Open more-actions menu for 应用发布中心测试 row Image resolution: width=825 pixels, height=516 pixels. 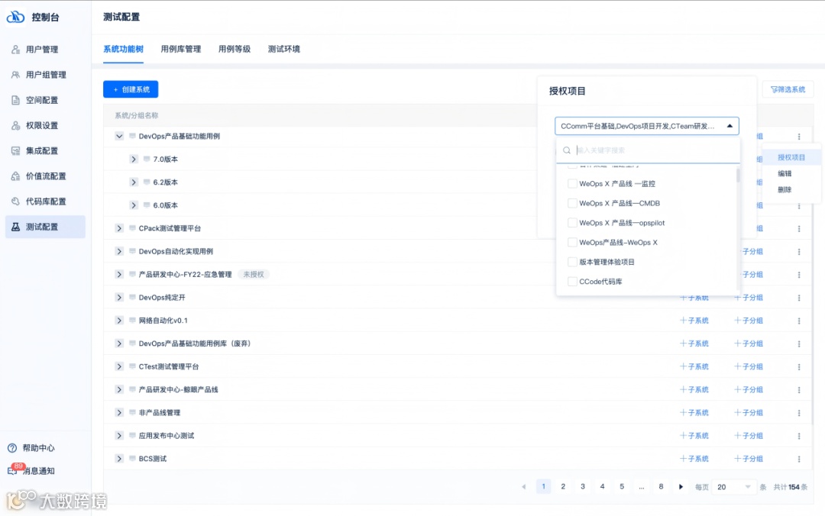(x=799, y=436)
